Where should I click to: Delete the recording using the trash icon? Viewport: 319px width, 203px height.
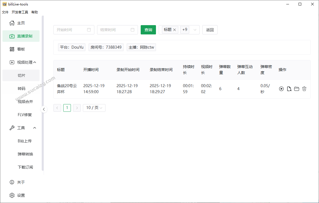click(x=304, y=89)
